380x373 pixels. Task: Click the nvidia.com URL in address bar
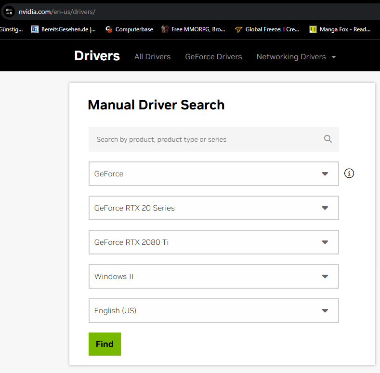[57, 12]
